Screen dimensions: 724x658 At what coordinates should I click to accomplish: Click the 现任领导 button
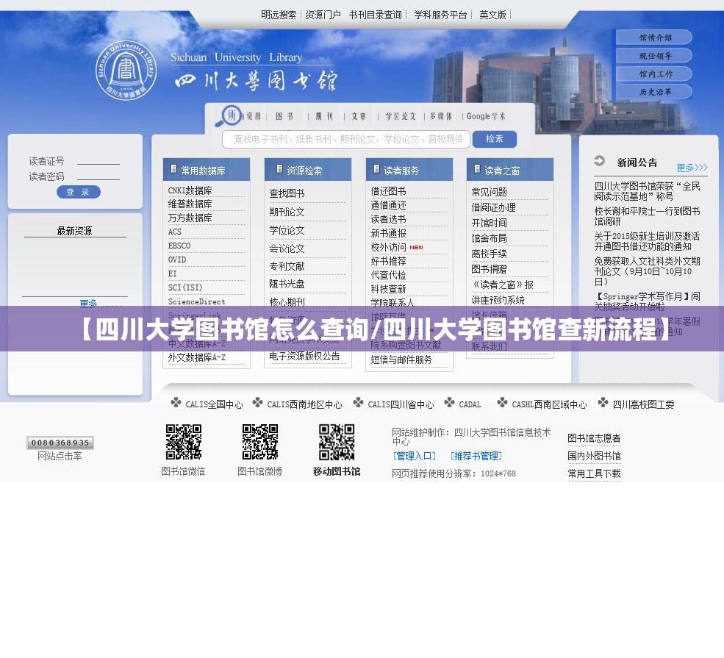pyautogui.click(x=654, y=56)
